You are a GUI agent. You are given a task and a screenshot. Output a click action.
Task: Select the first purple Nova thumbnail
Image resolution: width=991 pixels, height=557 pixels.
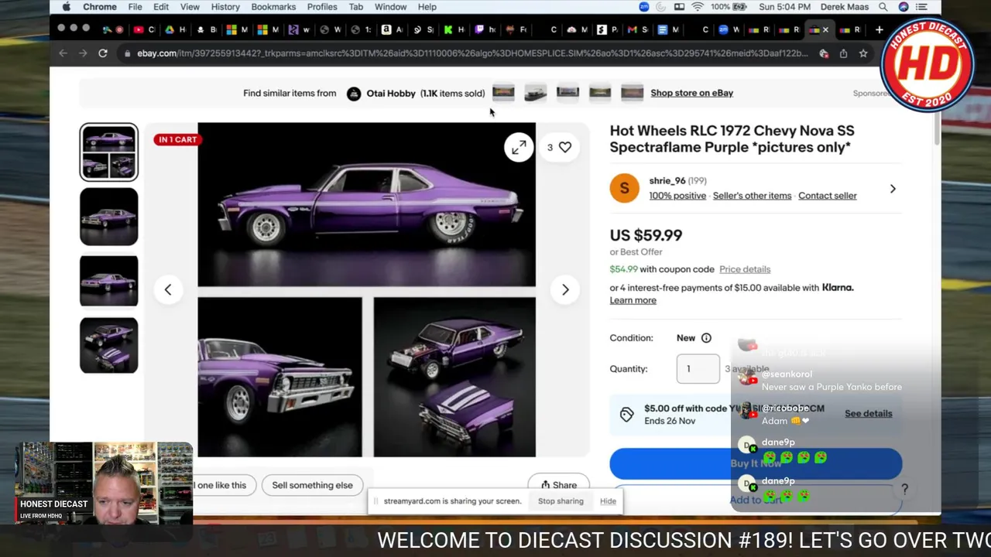[108, 152]
